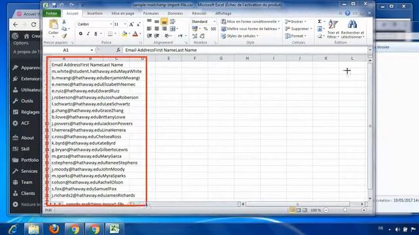Click the formula bar text

tap(161, 50)
